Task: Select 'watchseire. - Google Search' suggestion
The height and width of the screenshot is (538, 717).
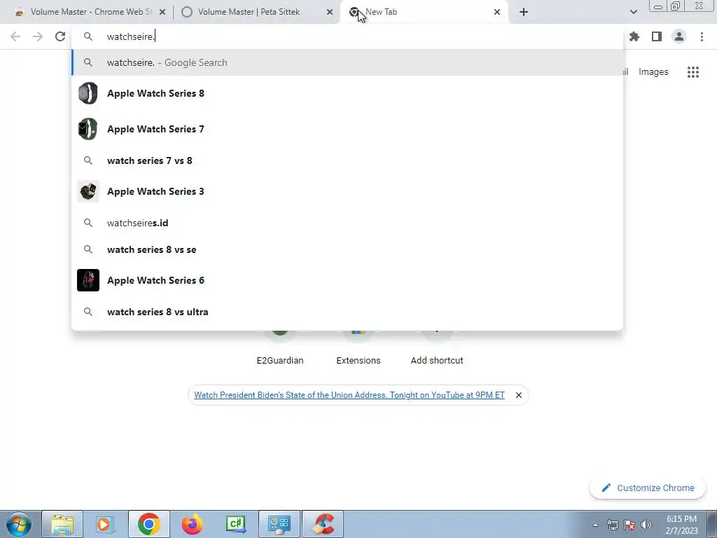Action: (x=347, y=62)
